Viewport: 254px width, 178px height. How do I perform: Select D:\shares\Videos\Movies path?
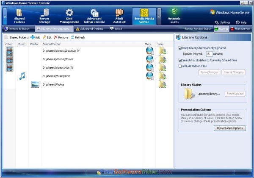58,59
